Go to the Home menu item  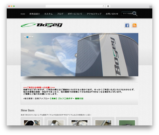[23, 14]
